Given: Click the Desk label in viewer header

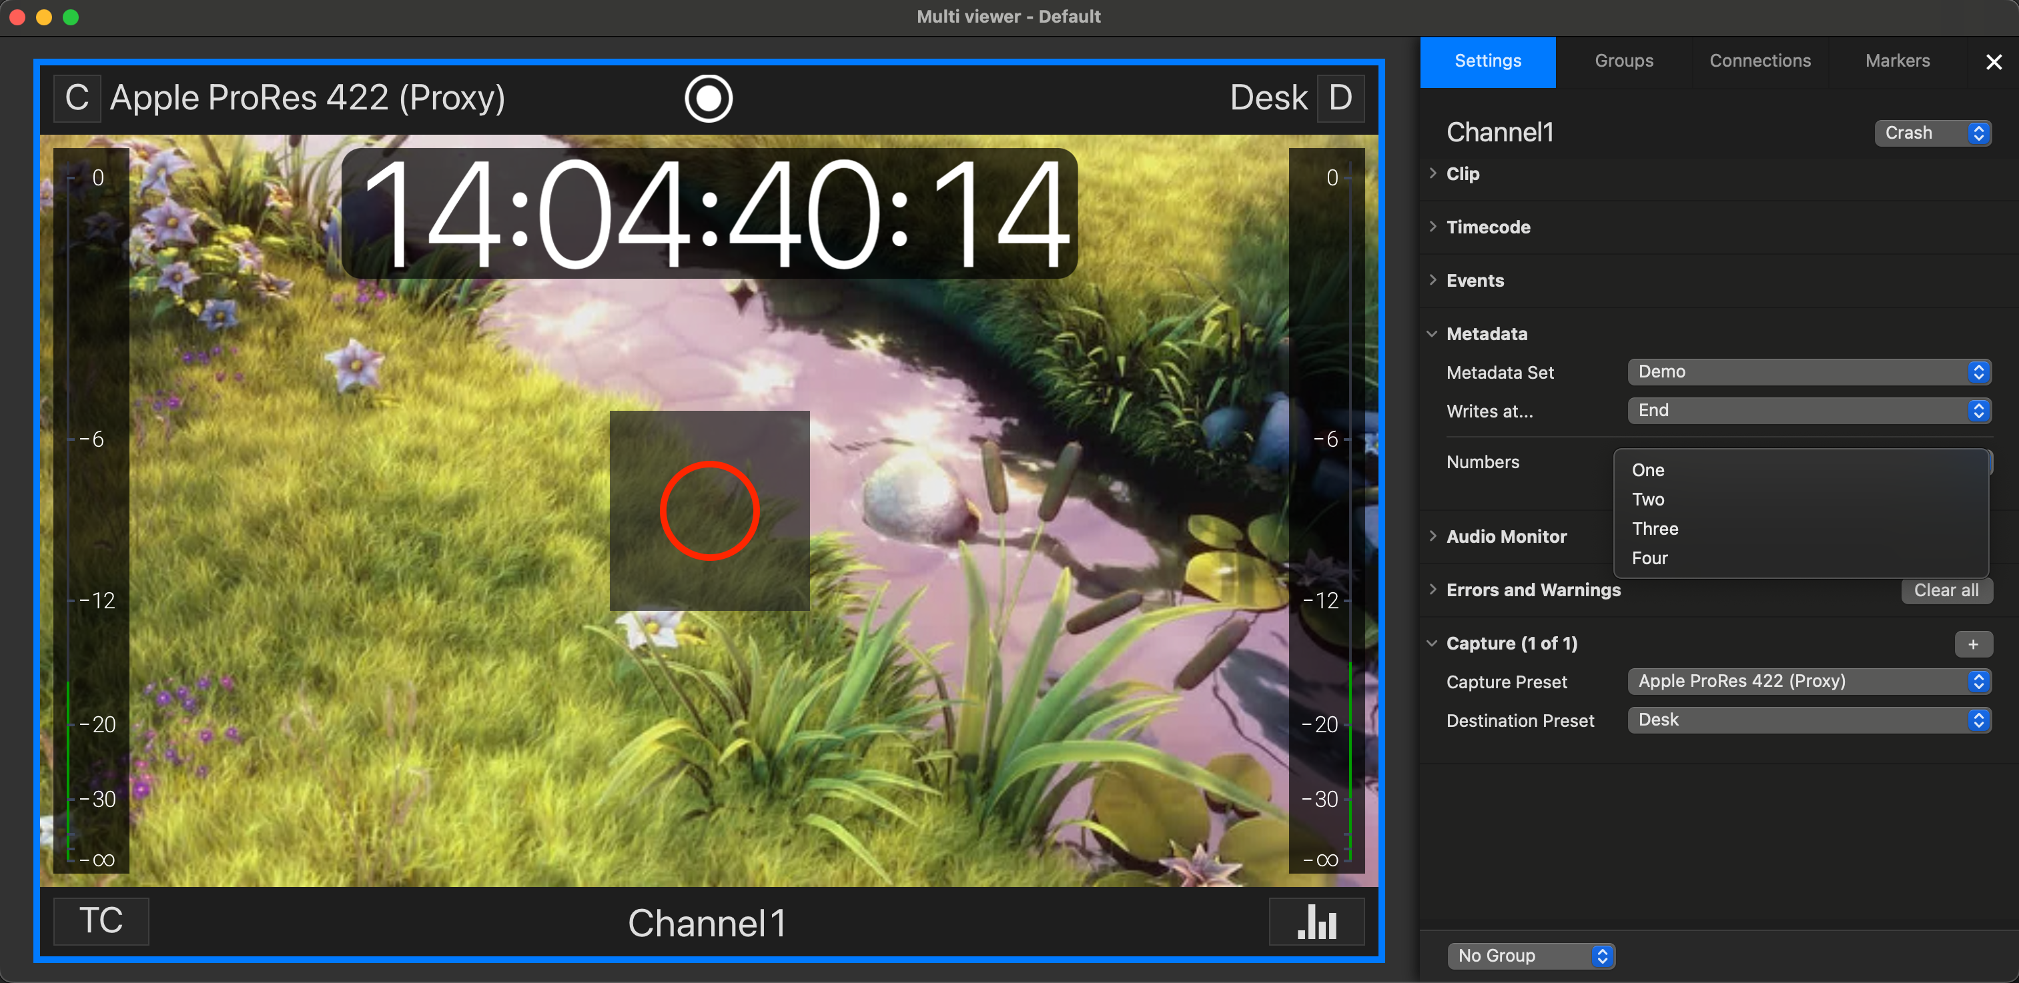Looking at the screenshot, I should [1269, 99].
